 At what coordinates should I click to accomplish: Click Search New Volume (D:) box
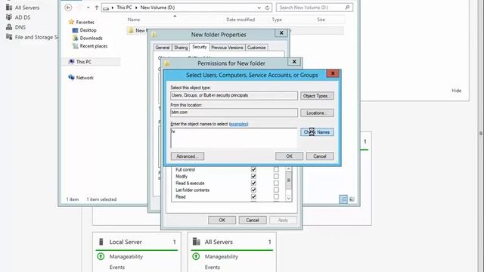click(x=315, y=8)
